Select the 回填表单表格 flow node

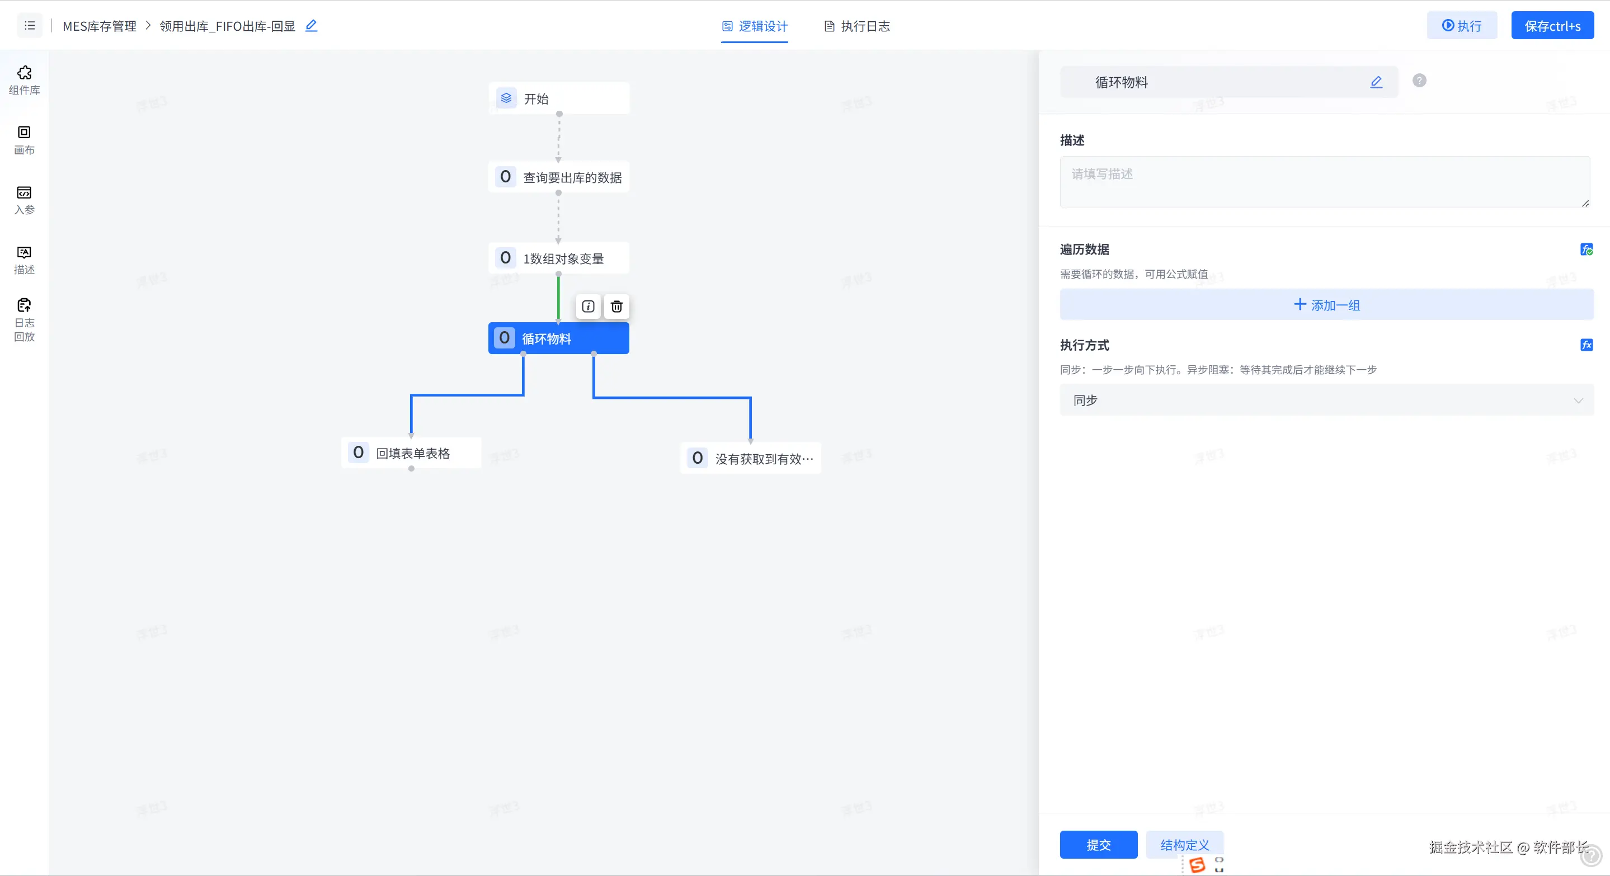click(x=412, y=453)
